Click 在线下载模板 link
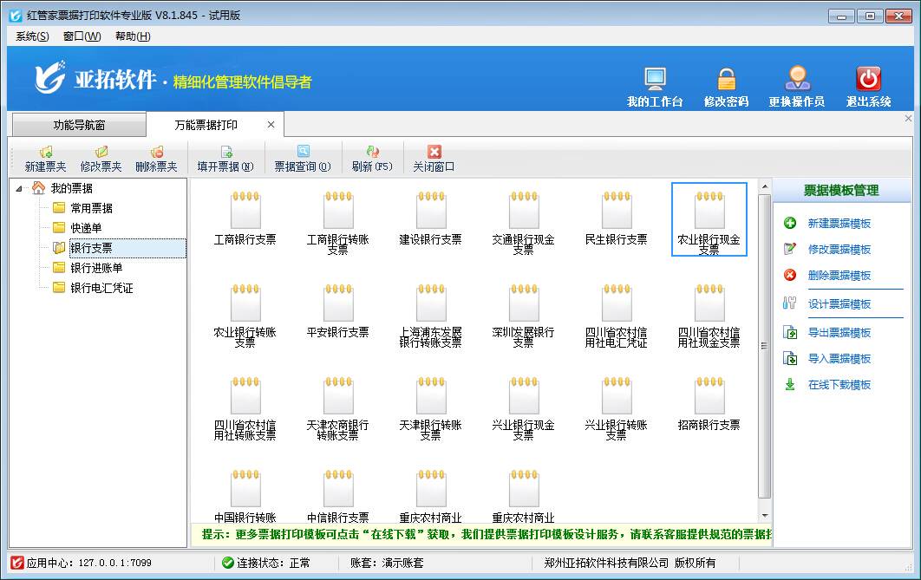This screenshot has width=921, height=580. click(839, 385)
